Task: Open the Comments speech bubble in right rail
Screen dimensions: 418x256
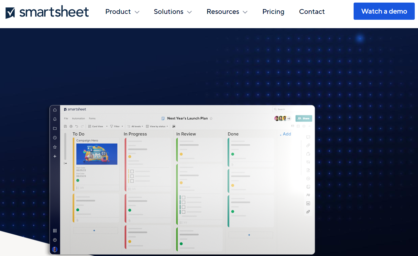Action: tap(308, 137)
